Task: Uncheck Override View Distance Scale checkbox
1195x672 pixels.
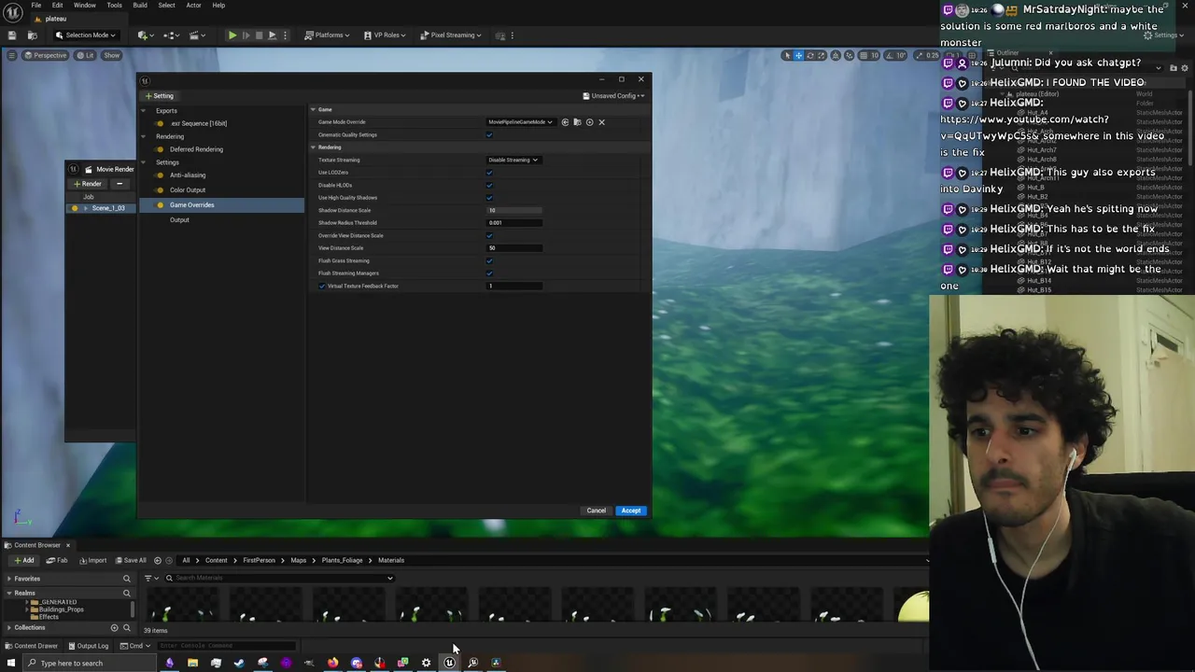Action: [489, 236]
